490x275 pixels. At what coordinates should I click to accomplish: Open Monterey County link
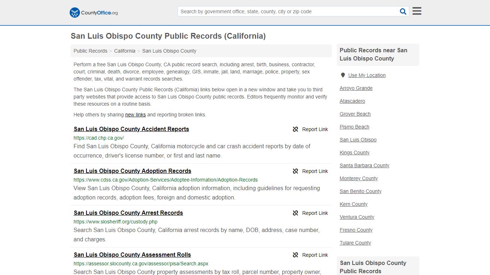tap(359, 178)
